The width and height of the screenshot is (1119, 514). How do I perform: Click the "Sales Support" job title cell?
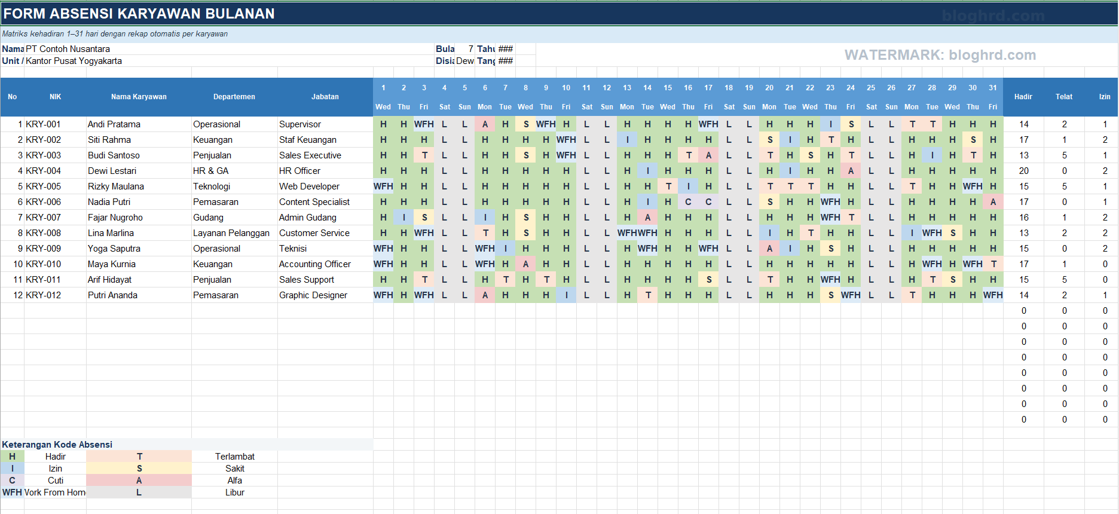(x=325, y=280)
